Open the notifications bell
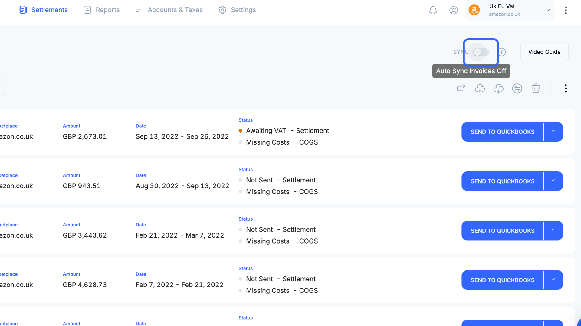581x326 pixels. [433, 10]
